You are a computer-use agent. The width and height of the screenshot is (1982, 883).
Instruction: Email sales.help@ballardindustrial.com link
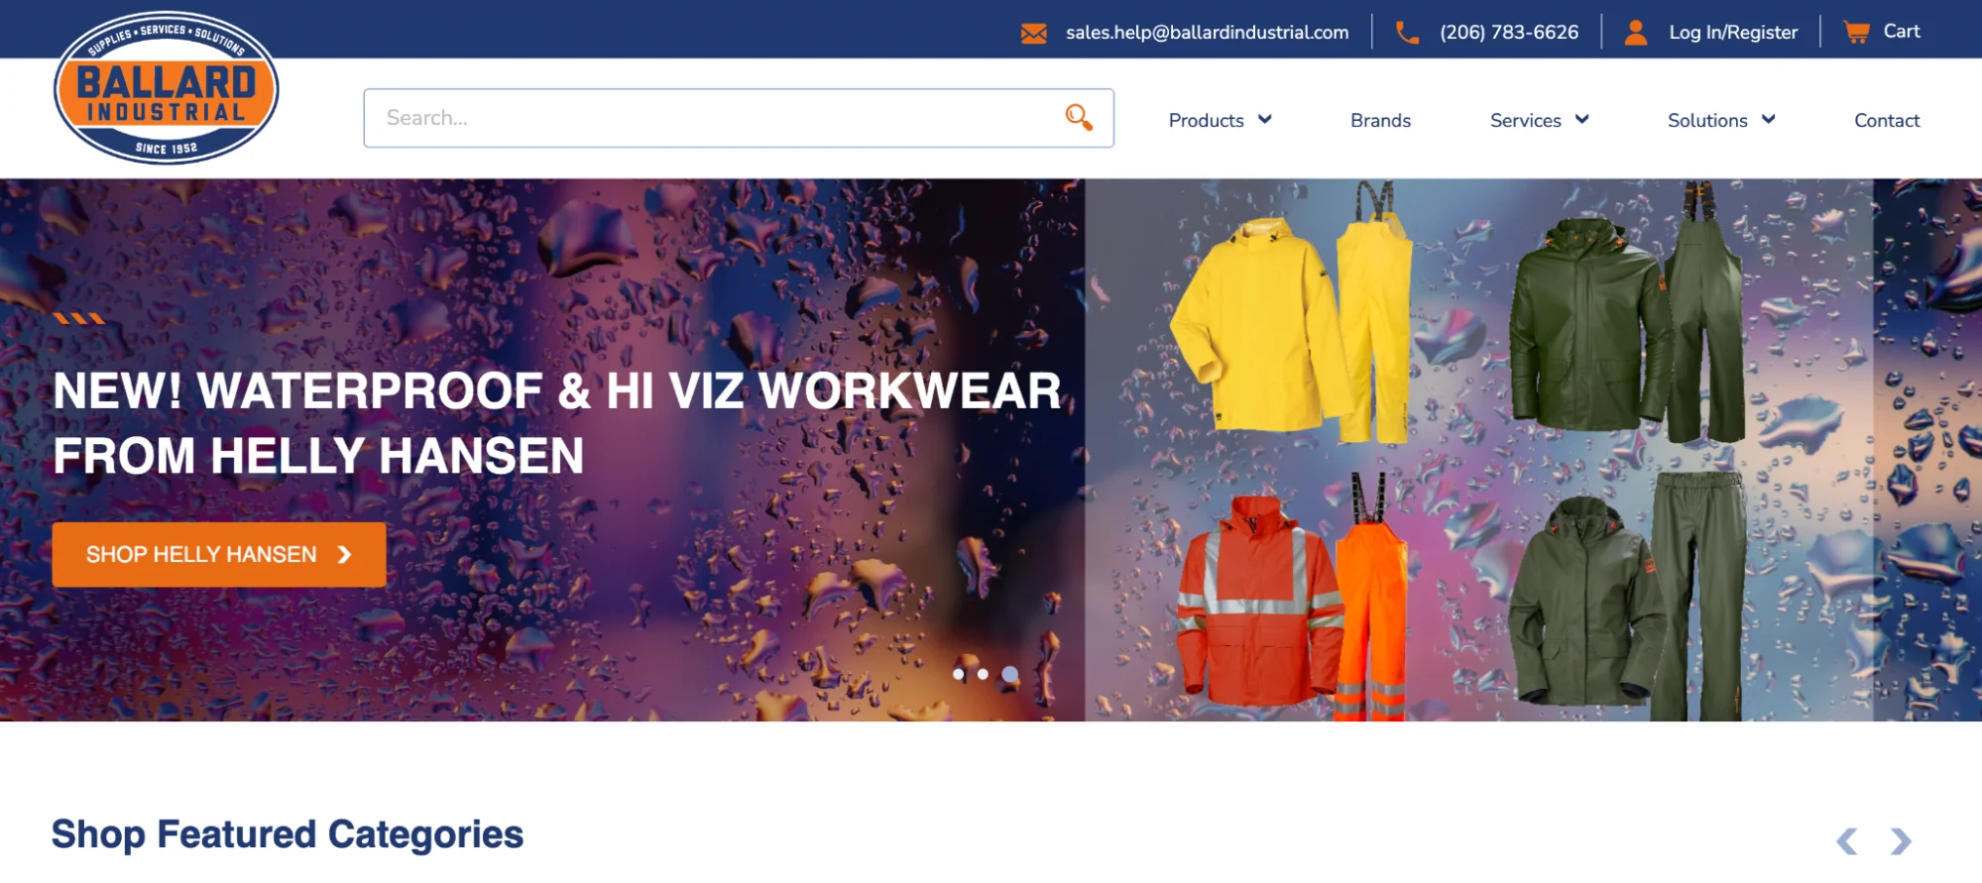pos(1207,33)
